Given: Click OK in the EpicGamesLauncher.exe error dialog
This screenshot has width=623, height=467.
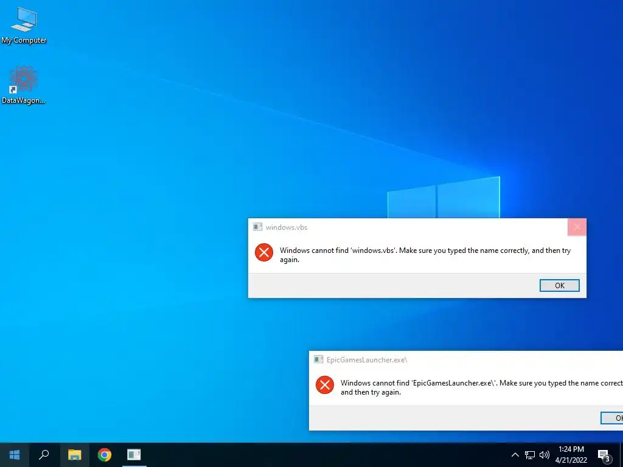Looking at the screenshot, I should [x=612, y=418].
